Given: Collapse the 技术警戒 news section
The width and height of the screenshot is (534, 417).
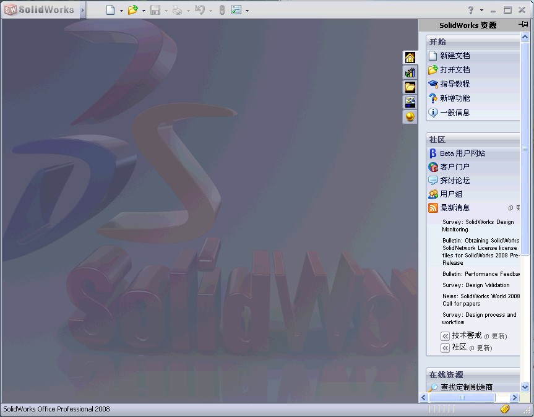Looking at the screenshot, I should 445,337.
